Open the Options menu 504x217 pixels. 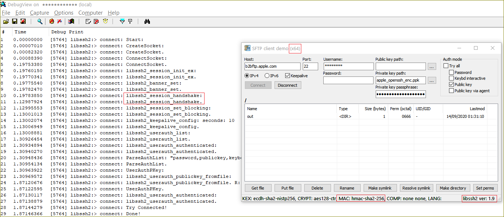click(64, 13)
